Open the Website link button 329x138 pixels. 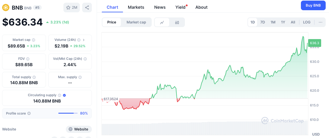(79, 129)
